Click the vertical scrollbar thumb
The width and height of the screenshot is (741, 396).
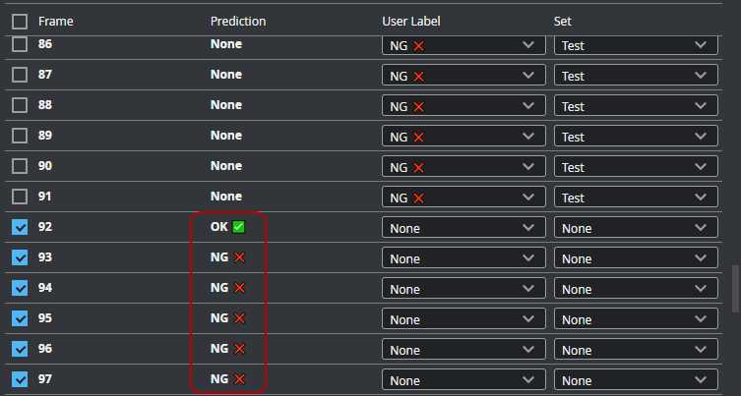tap(734, 287)
